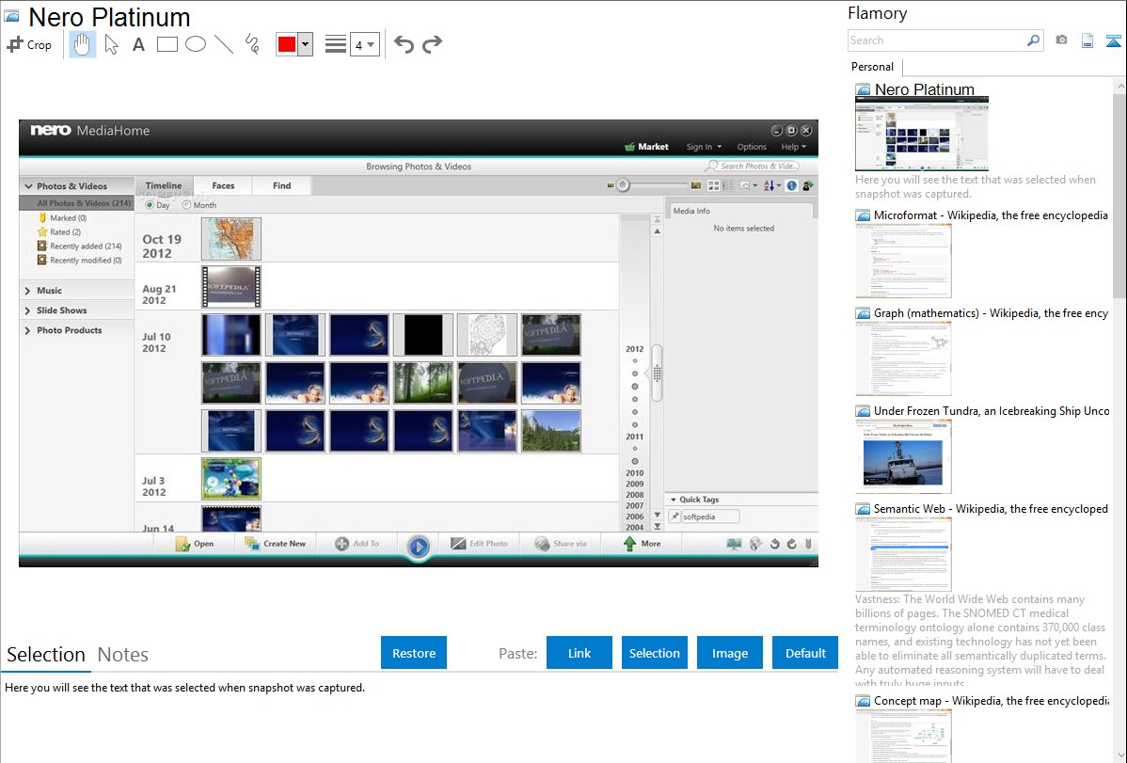Click Create New in Nero snapshot
This screenshot has height=763, width=1127.
click(x=276, y=544)
